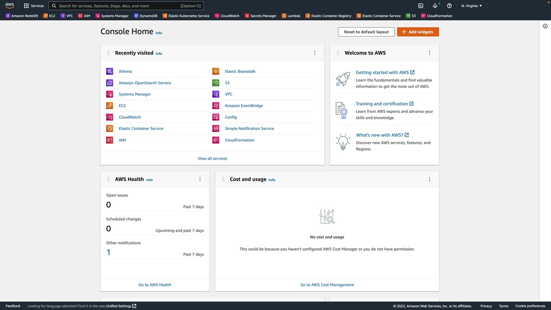The width and height of the screenshot is (551, 310).
Task: Click the Elastic Beanstalk service icon
Action: point(216,71)
